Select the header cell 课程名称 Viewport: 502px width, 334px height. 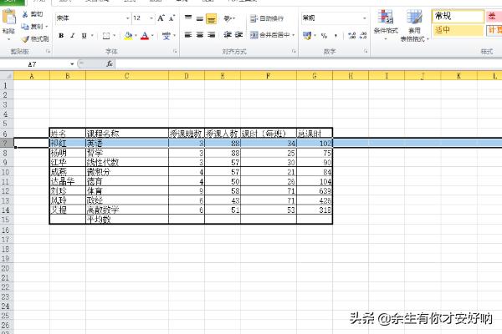coord(127,134)
